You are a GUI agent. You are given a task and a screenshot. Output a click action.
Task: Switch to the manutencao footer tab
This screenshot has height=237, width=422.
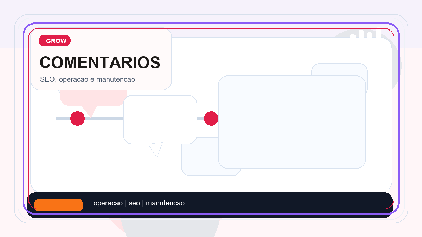(166, 203)
